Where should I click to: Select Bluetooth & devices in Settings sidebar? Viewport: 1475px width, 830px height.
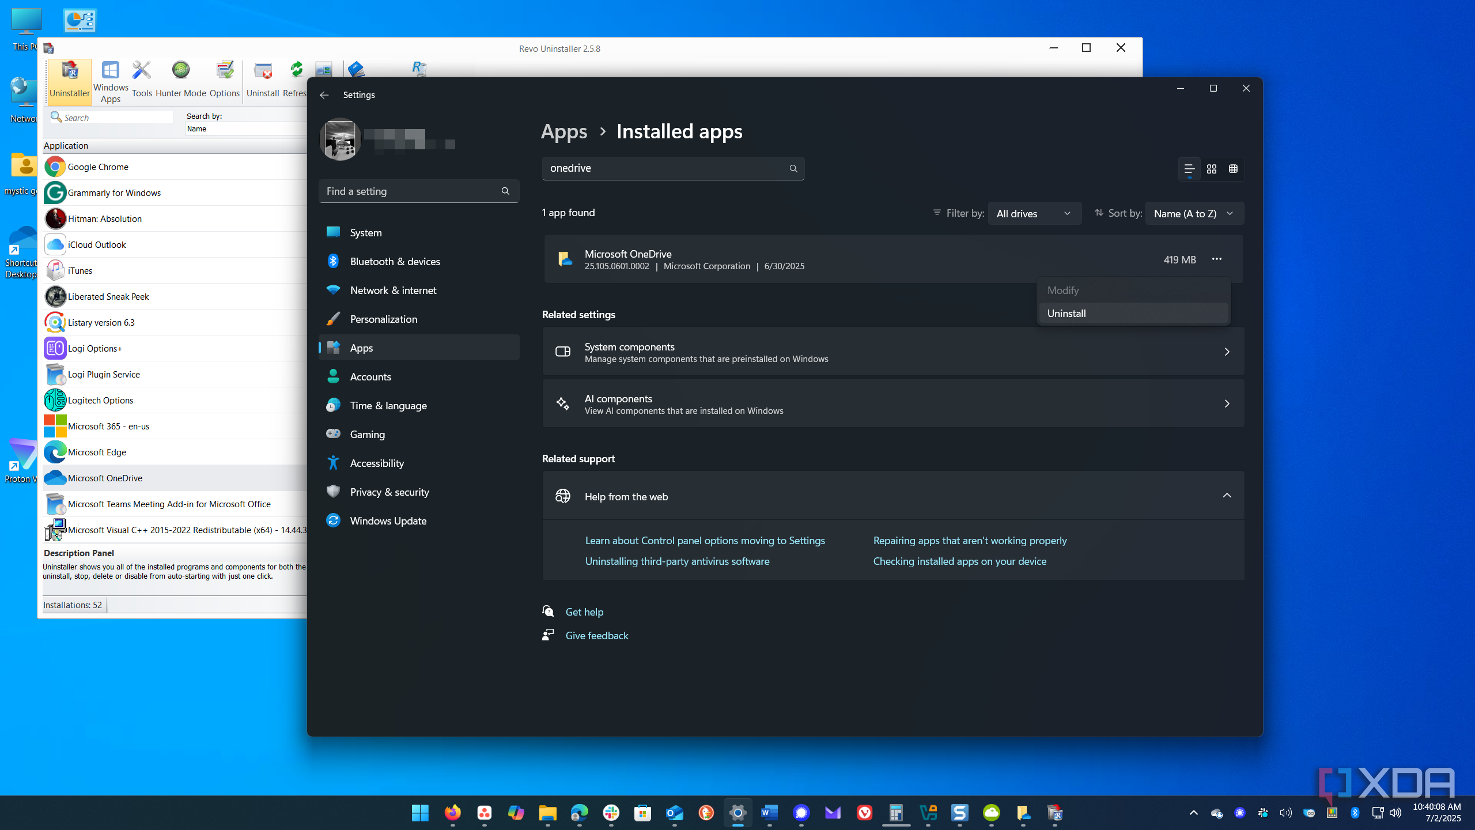click(419, 261)
